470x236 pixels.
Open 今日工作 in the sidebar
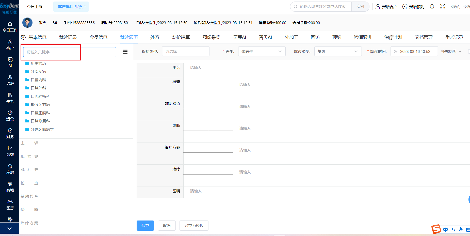pyautogui.click(x=10, y=27)
